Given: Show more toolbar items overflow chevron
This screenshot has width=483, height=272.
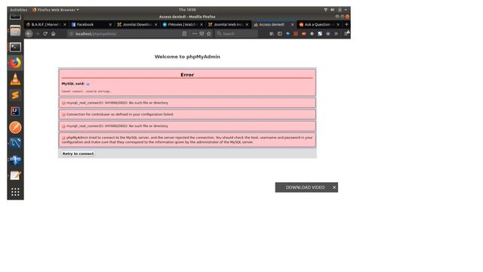Looking at the screenshot, I should pyautogui.click(x=336, y=33).
